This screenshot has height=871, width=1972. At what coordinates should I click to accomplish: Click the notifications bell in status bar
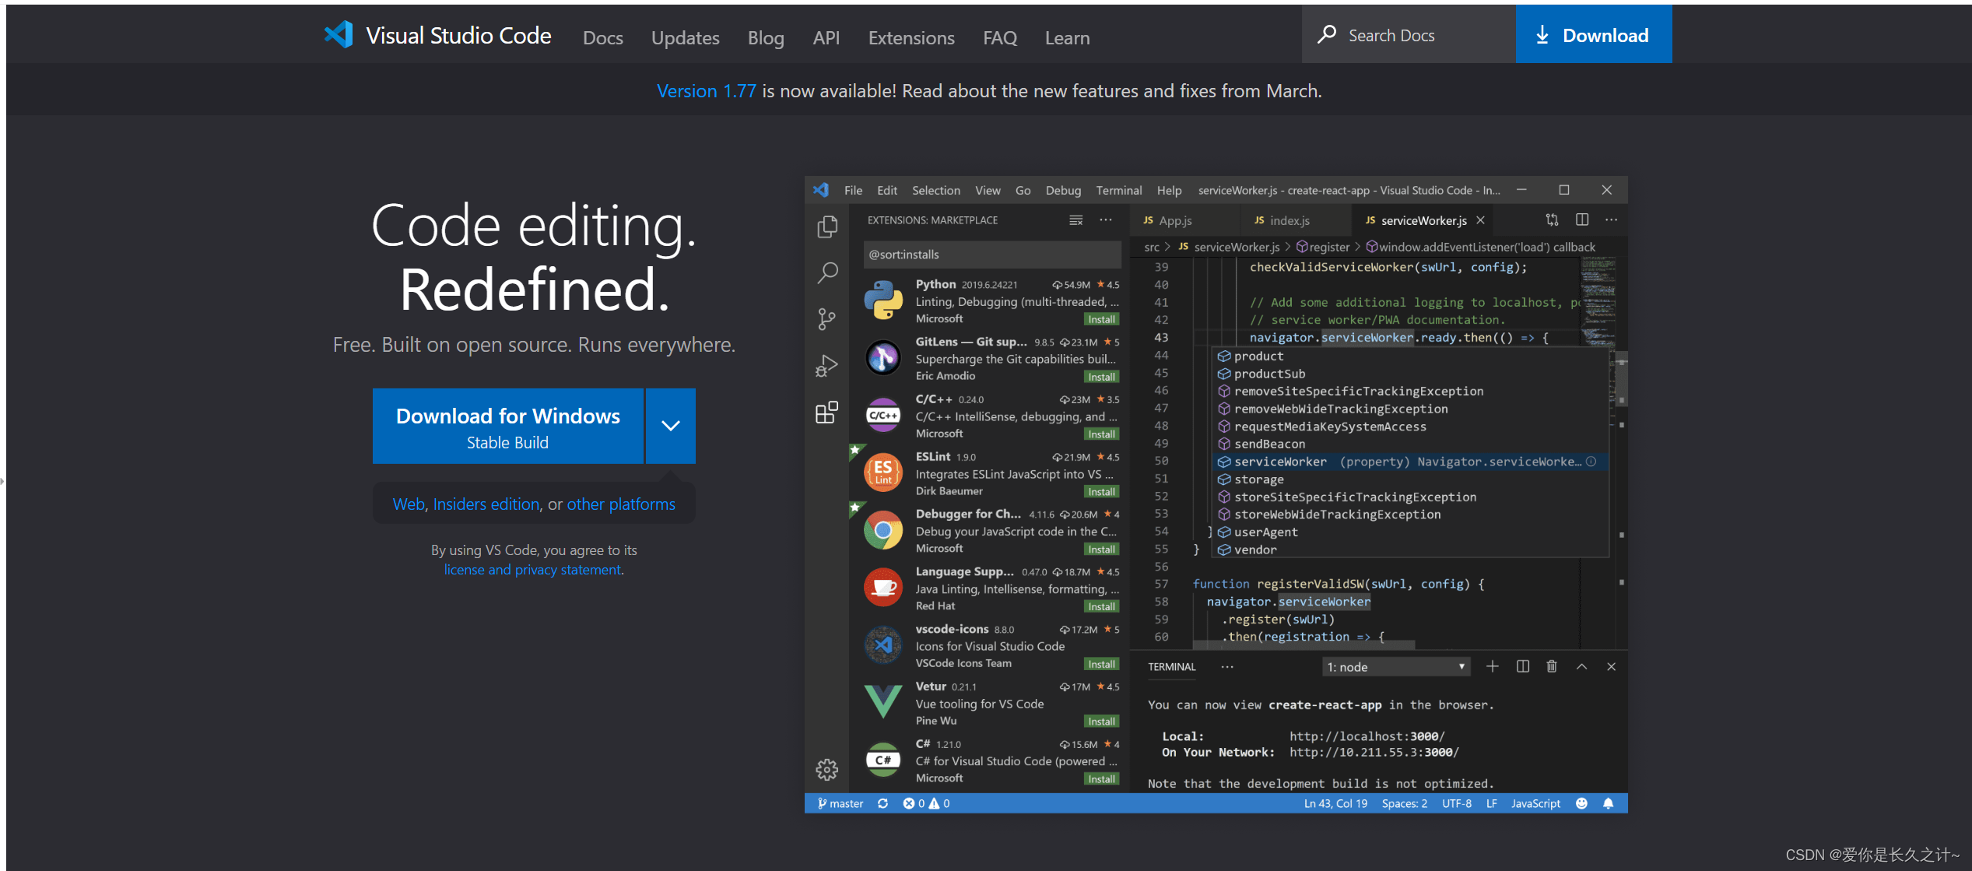[1609, 803]
